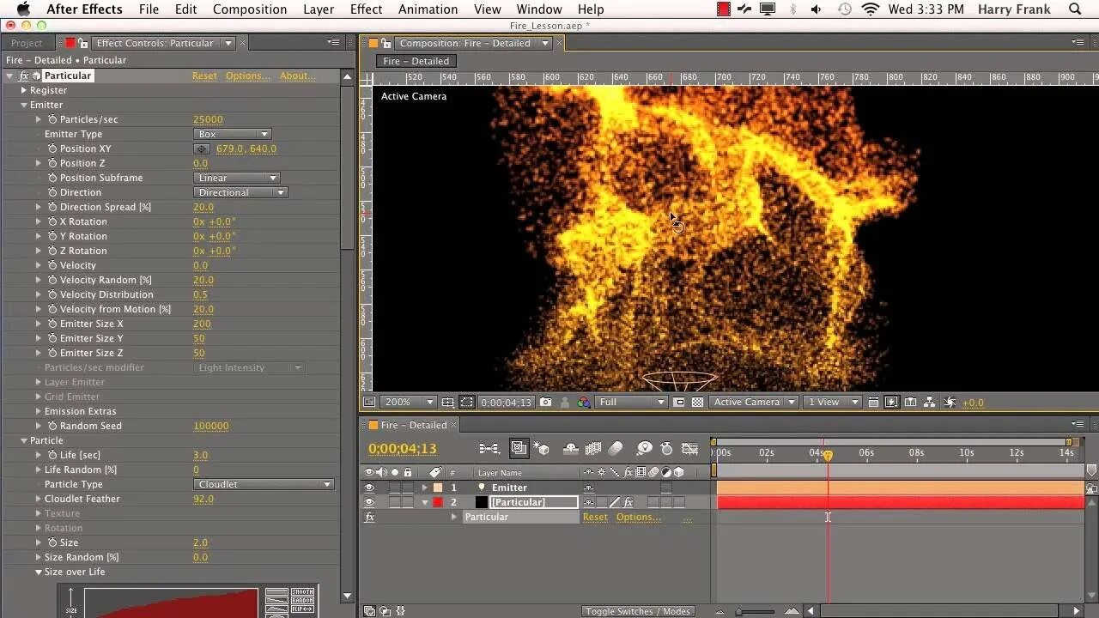Click Toggle Switches / Modes button
The height and width of the screenshot is (618, 1099).
click(638, 611)
